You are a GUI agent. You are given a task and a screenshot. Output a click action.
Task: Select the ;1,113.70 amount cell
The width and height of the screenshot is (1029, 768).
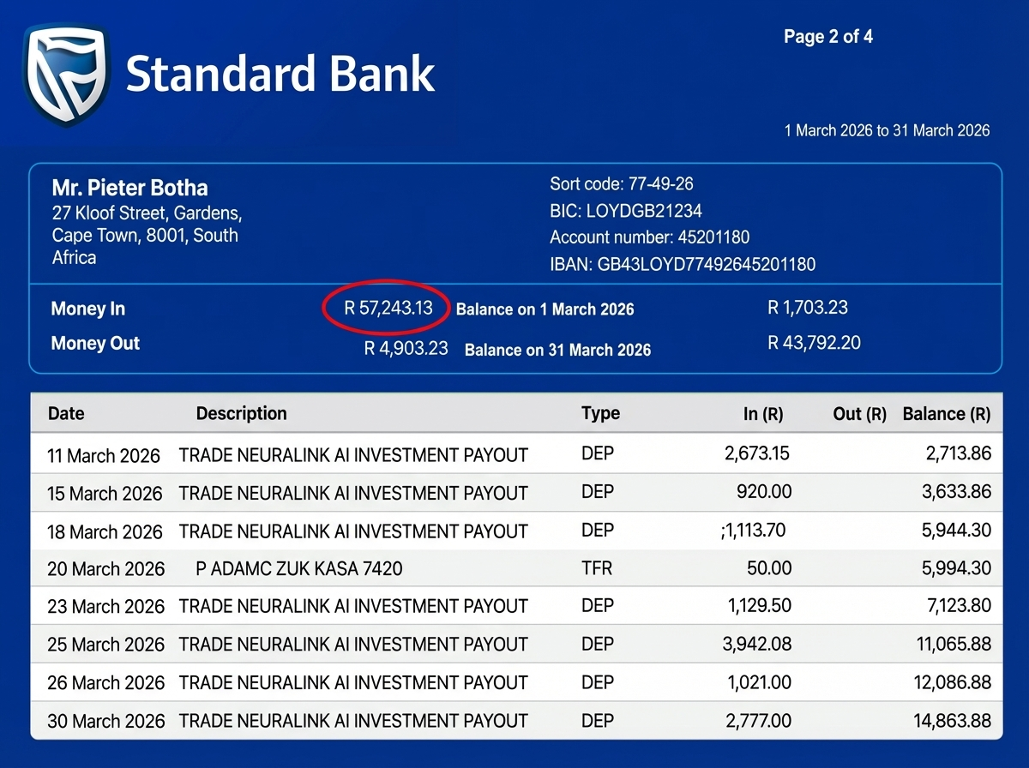tap(753, 530)
